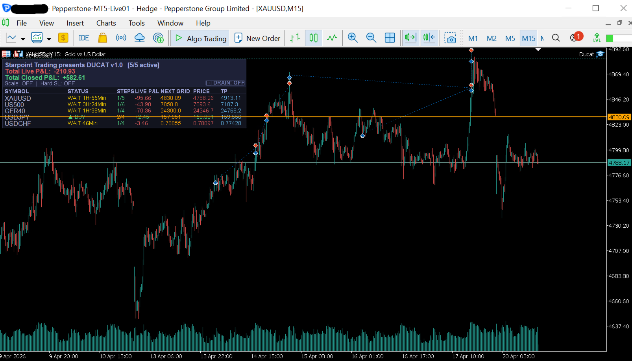Open the Window menu

[170, 23]
